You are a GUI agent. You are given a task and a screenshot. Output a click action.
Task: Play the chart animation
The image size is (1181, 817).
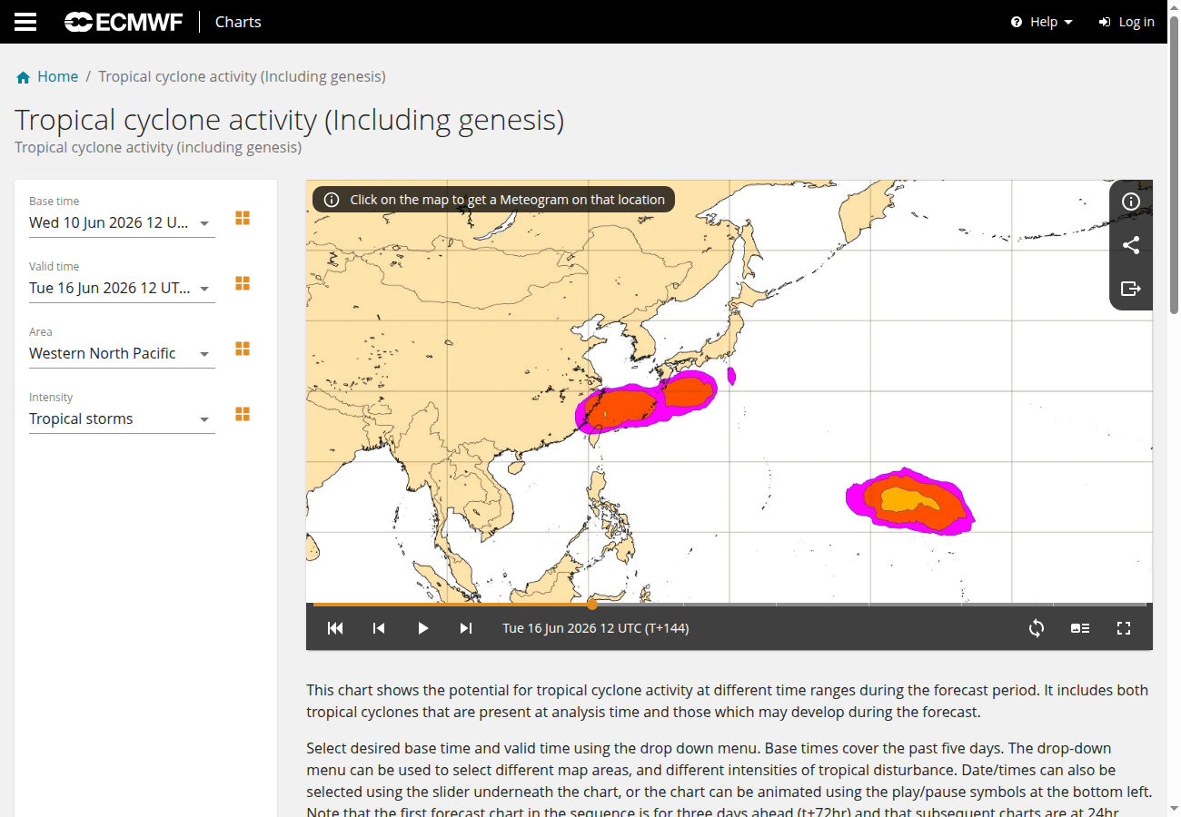point(422,628)
